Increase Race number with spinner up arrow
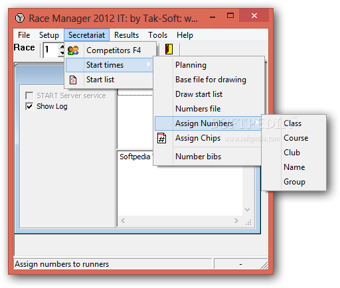This screenshot has width=340, height=288. [x=62, y=46]
